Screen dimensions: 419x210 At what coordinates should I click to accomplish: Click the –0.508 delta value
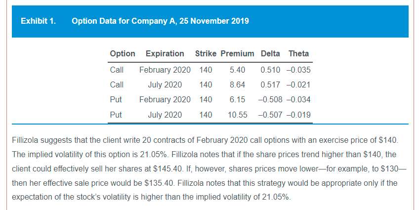click(x=268, y=100)
